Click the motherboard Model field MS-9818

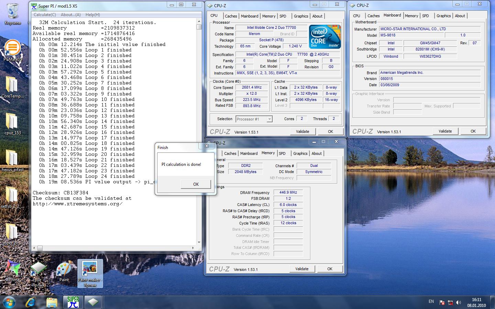[x=411, y=35]
